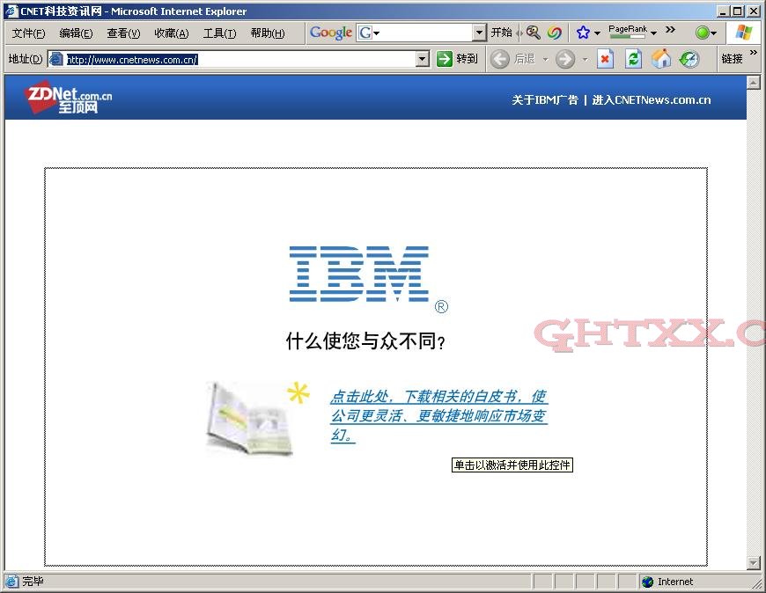This screenshot has height=593, width=766.
Task: Open the PageRank dropdown
Action: pyautogui.click(x=653, y=33)
